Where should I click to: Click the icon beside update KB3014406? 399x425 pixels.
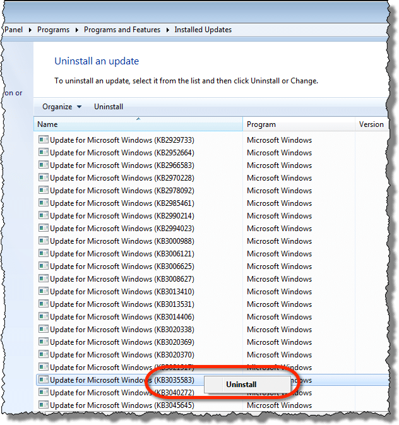click(44, 316)
